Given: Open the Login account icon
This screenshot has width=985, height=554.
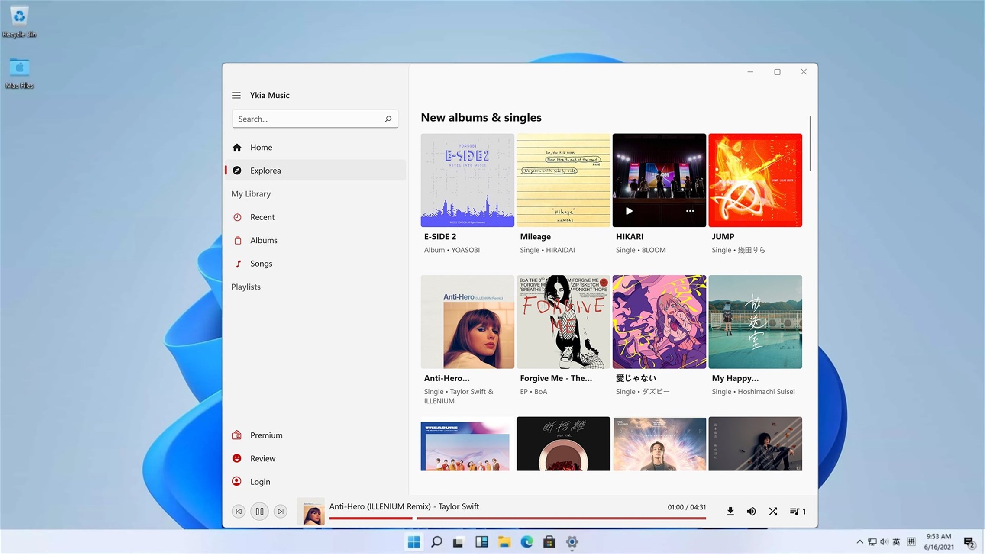Looking at the screenshot, I should pos(237,481).
